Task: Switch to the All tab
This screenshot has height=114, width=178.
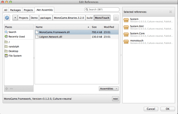Action: coord(6,10)
